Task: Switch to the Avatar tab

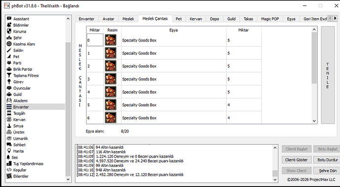Action: pyautogui.click(x=108, y=19)
